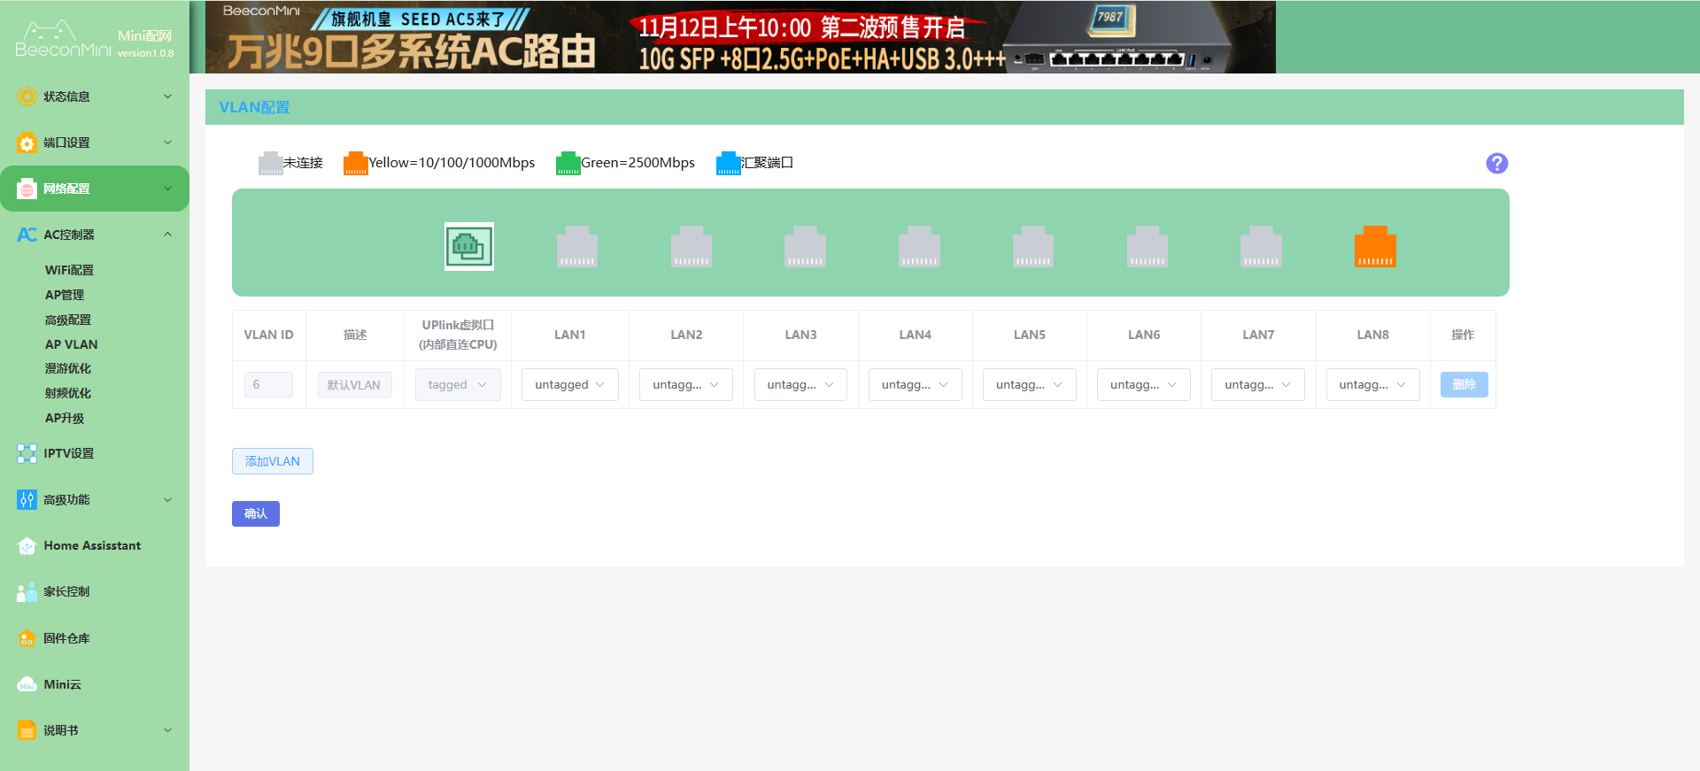Click the 添加VLAN button
The width and height of the screenshot is (1700, 771).
tap(272, 461)
